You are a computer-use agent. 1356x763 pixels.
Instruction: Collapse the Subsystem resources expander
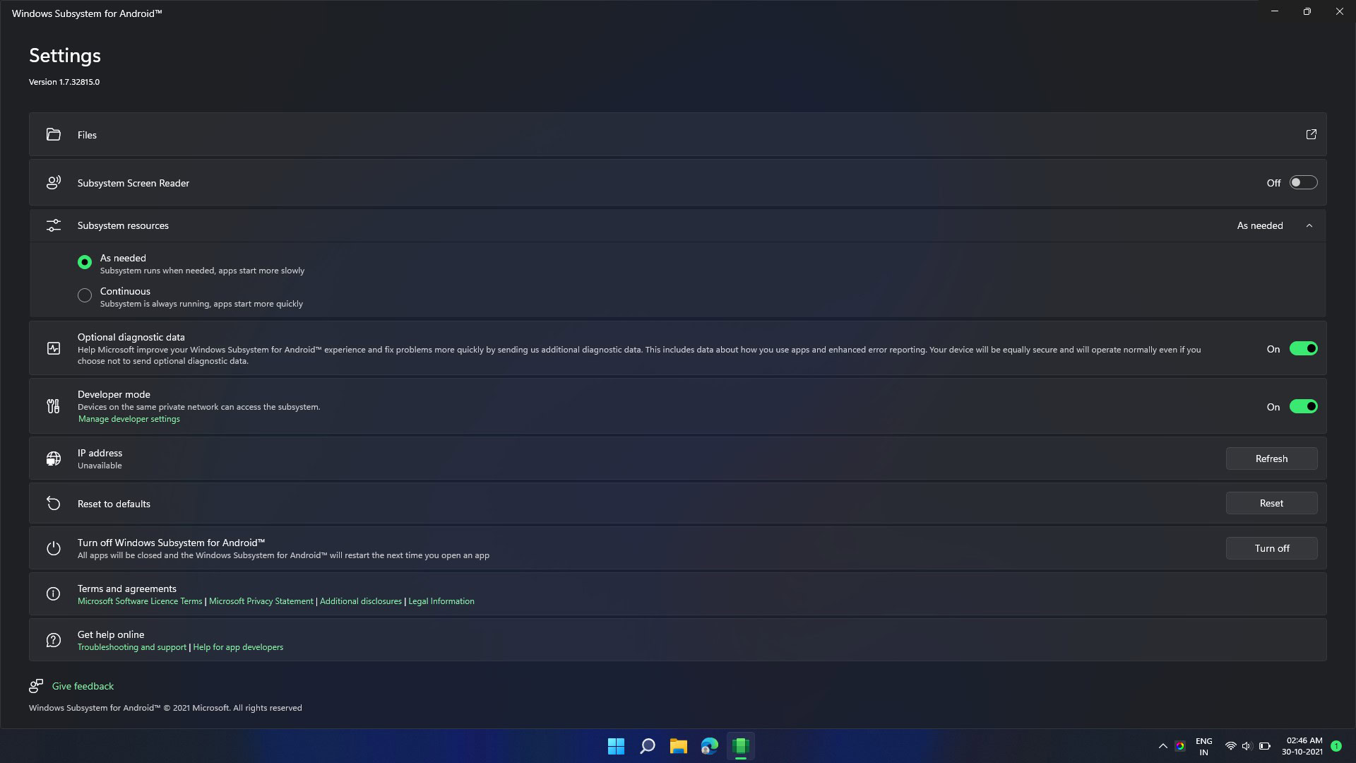click(1310, 225)
